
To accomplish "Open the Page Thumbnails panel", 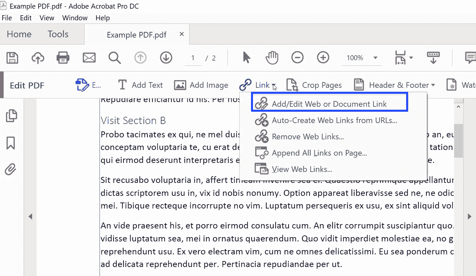I will point(11,116).
